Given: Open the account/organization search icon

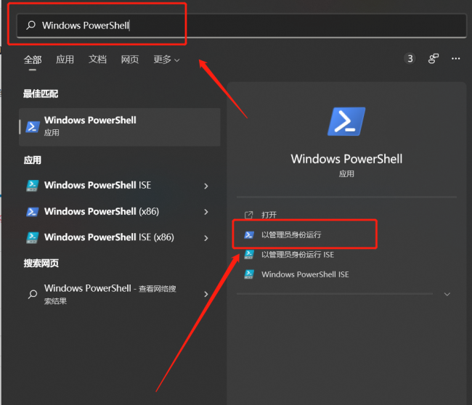Looking at the screenshot, I should tap(434, 58).
